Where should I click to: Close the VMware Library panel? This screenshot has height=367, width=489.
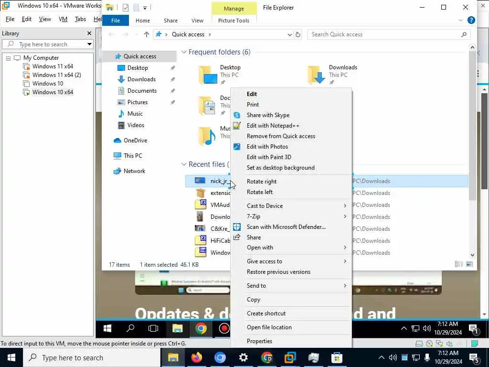(x=89, y=33)
